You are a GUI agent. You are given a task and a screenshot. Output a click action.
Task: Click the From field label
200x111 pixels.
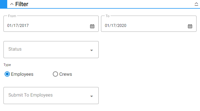click(x=12, y=16)
